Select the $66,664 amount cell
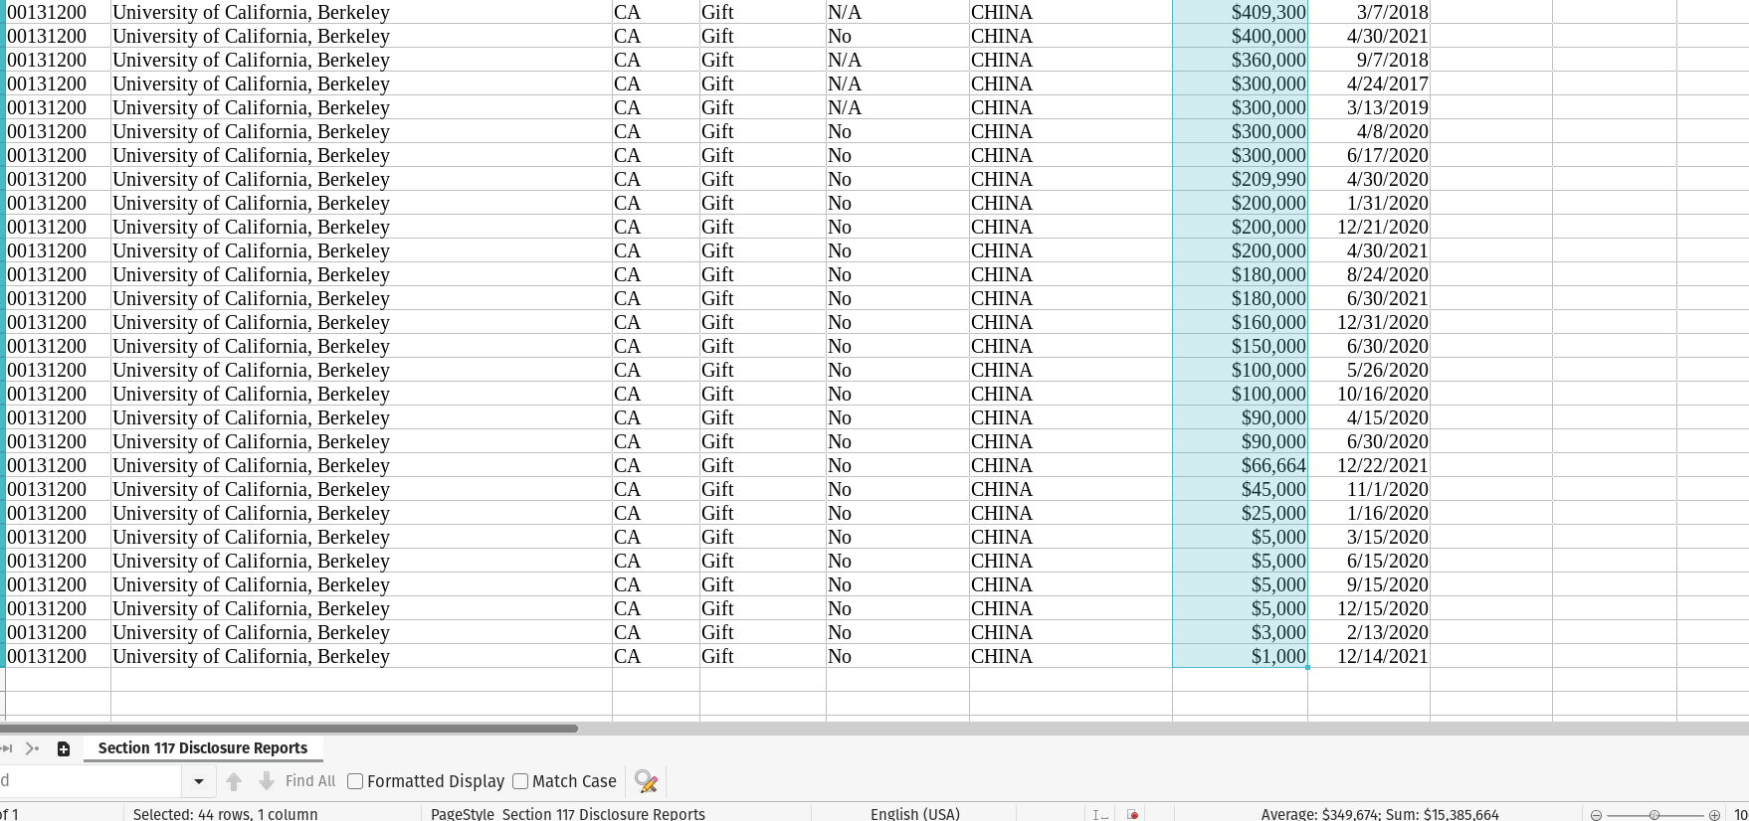This screenshot has width=1749, height=821. 1240,465
